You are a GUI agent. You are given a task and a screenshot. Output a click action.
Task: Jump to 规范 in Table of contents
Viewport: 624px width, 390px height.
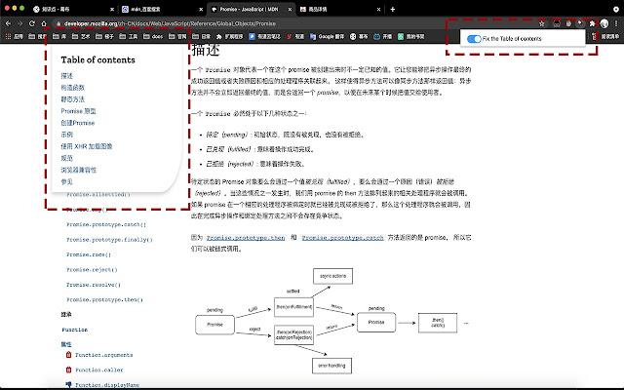67,158
